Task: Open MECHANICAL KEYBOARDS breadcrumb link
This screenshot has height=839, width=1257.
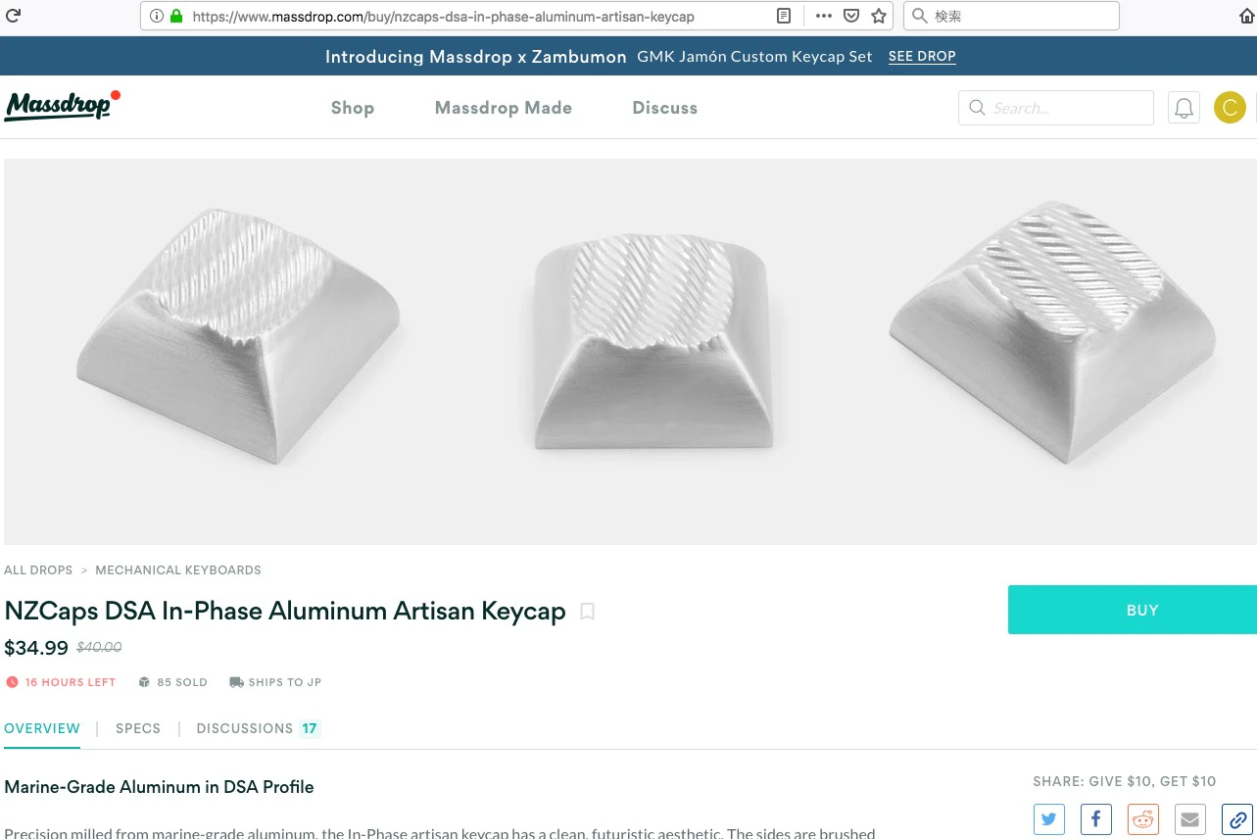Action: pyautogui.click(x=178, y=569)
